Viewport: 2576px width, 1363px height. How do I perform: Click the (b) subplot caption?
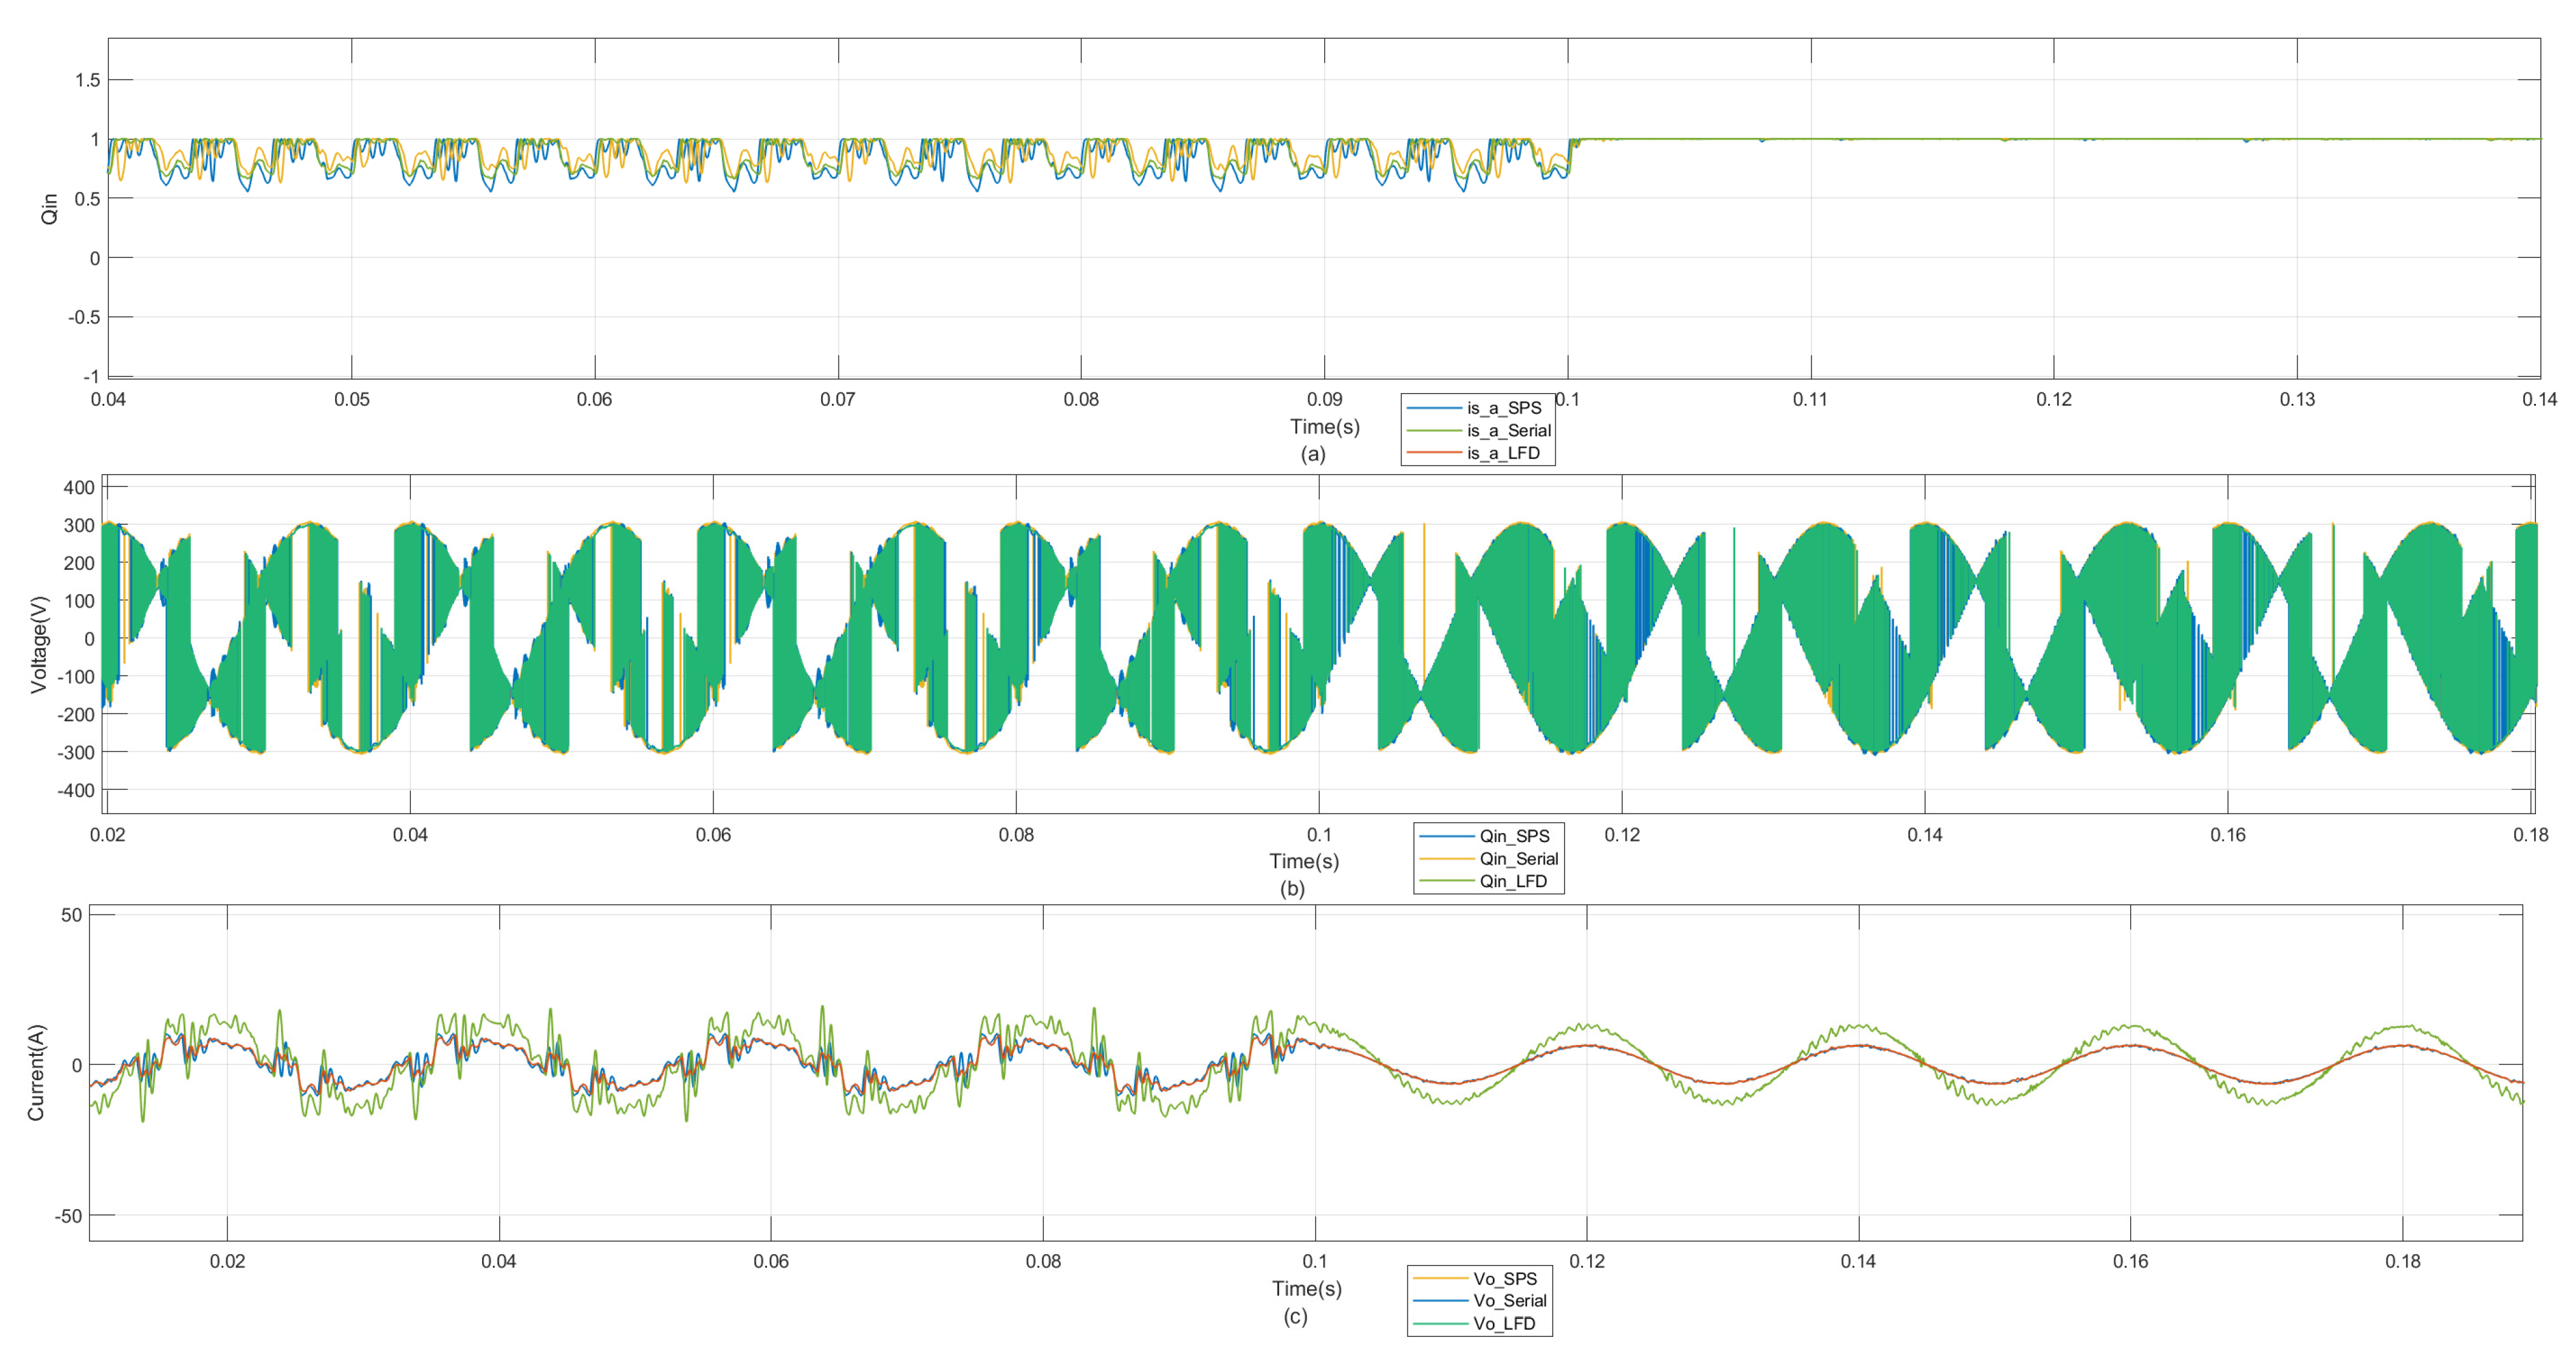(1292, 889)
